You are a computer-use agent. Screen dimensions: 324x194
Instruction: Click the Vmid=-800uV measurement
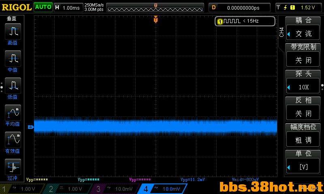tap(245, 179)
